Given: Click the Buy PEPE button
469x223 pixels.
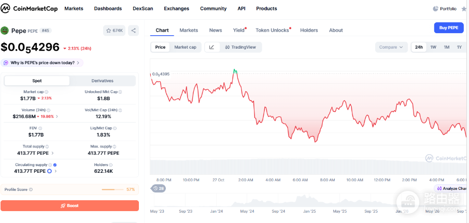Looking at the screenshot, I should [449, 28].
